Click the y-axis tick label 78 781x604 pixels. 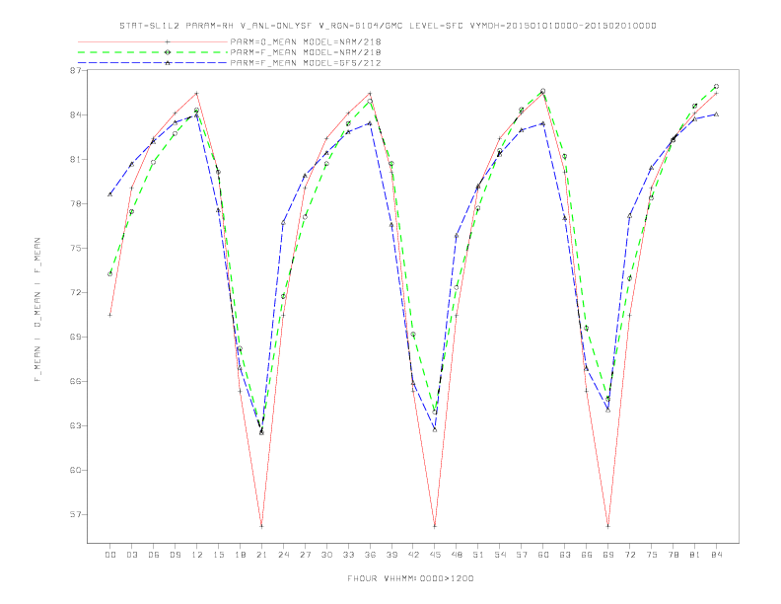click(75, 204)
